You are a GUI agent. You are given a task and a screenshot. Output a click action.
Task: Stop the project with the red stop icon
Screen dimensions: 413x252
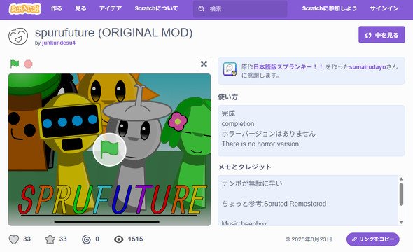tap(28, 64)
